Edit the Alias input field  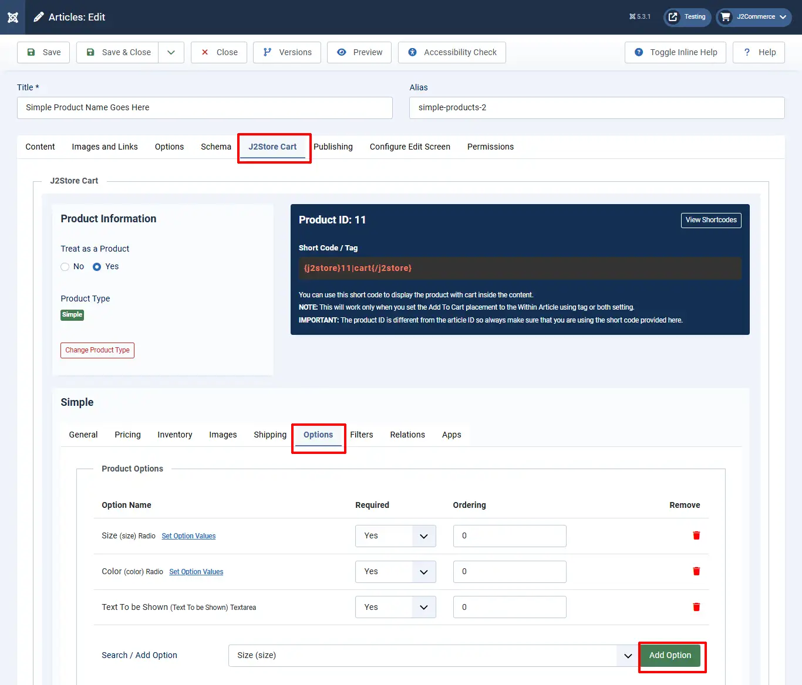tap(597, 108)
